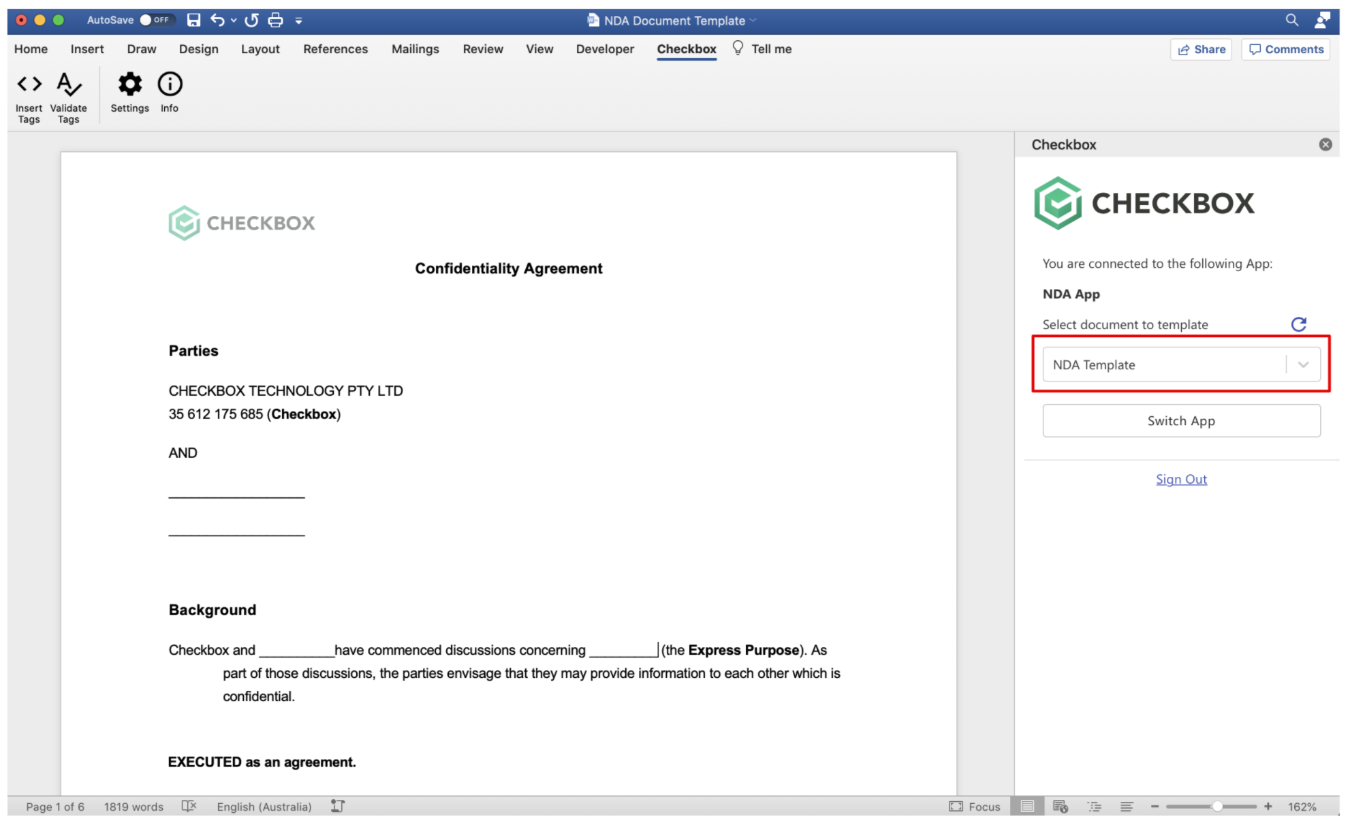Open the Developer tab

pos(605,49)
